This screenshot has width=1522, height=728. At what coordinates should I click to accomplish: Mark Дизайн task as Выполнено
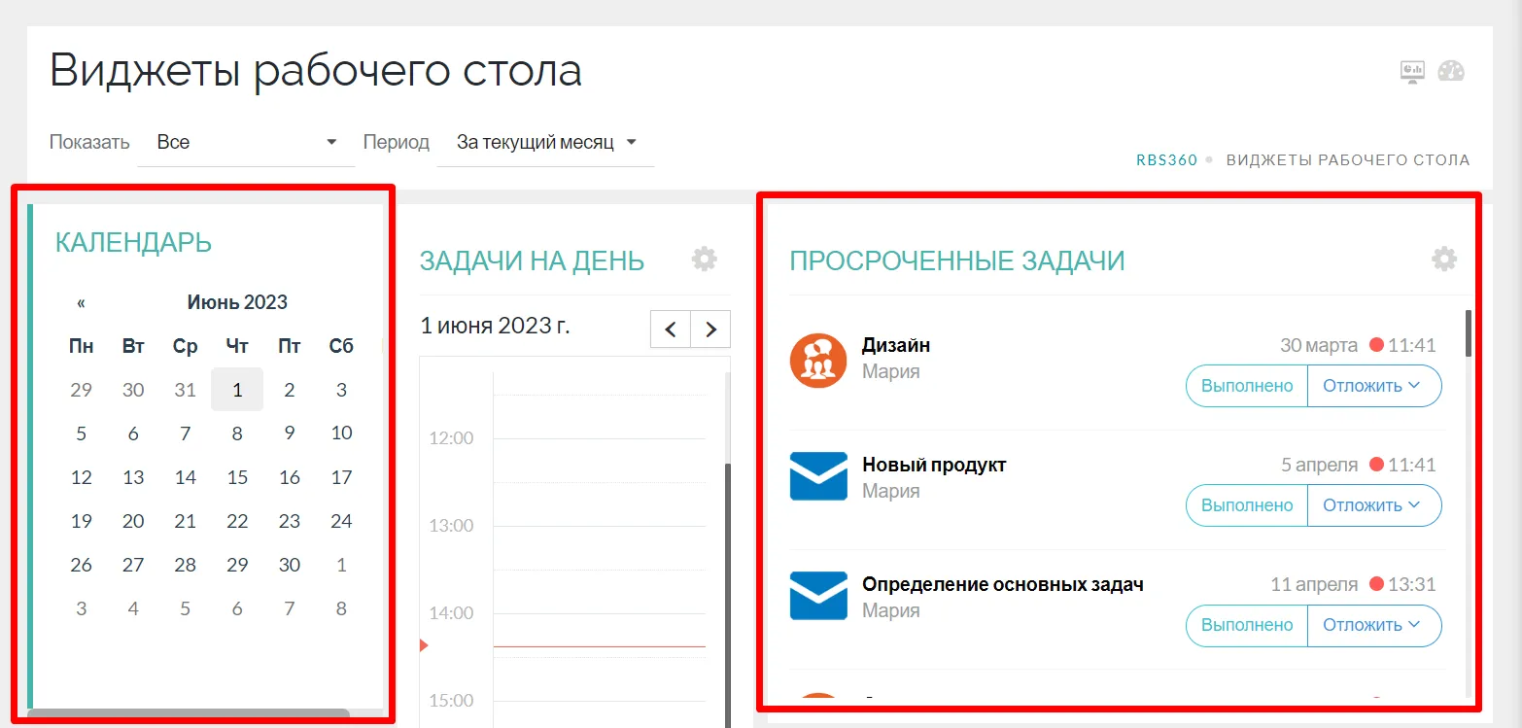coord(1246,386)
